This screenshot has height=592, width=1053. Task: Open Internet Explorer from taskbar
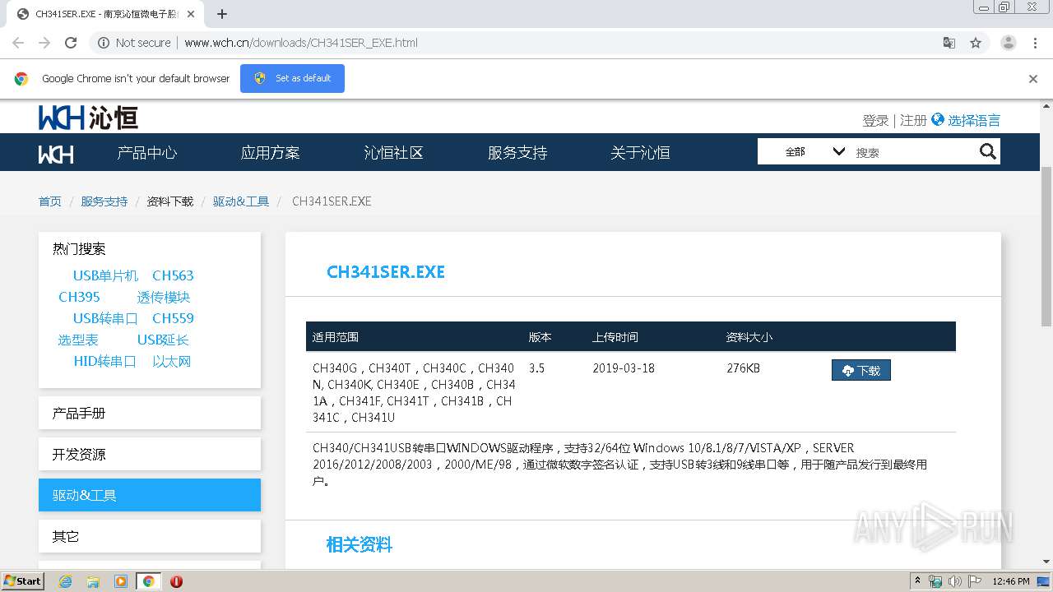click(x=65, y=581)
